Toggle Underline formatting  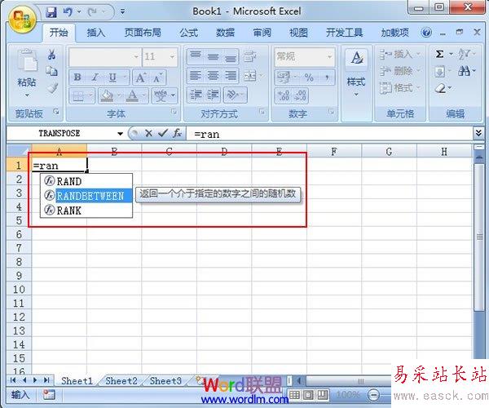112,77
